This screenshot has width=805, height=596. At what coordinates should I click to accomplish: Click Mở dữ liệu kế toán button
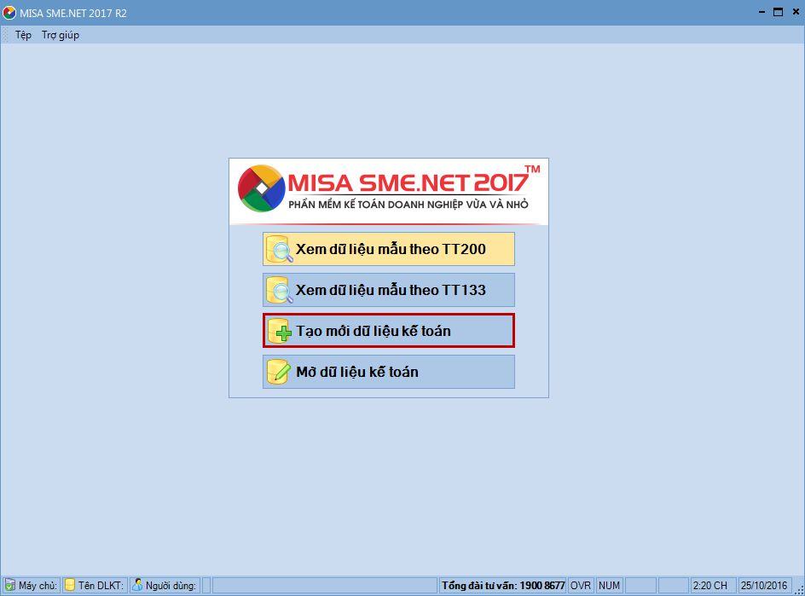[389, 372]
